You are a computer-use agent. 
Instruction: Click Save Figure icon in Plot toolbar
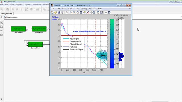[59, 12]
